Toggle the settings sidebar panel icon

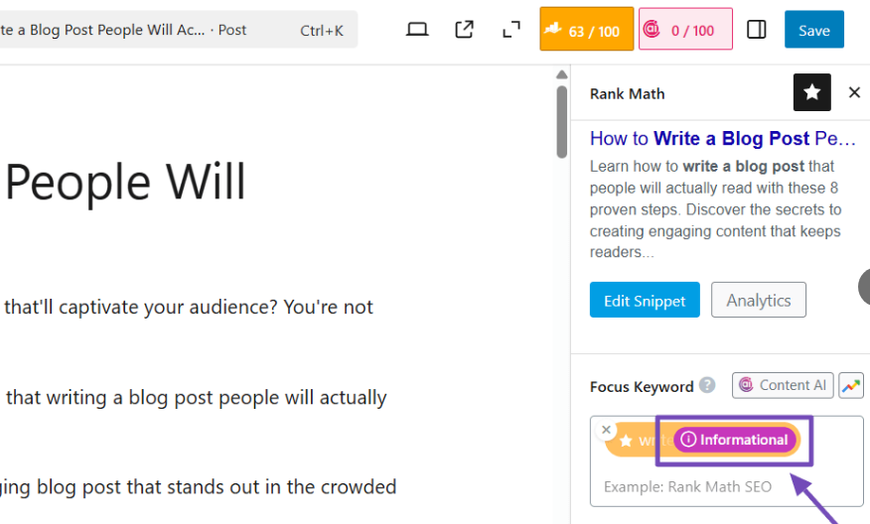(x=757, y=30)
